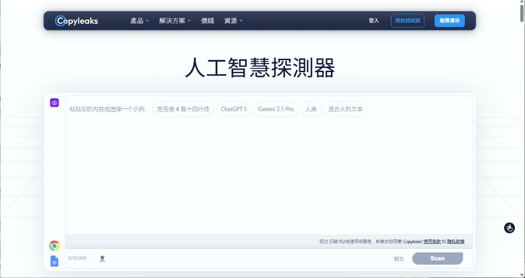Select the purple eye AI Detector icon
The image size is (525, 278).
[54, 103]
